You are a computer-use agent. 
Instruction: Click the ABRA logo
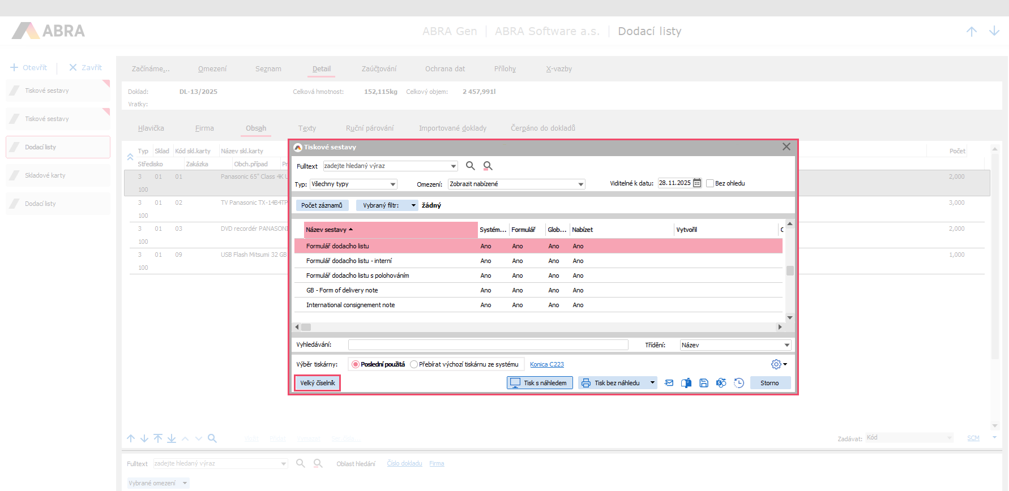pyautogui.click(x=49, y=31)
